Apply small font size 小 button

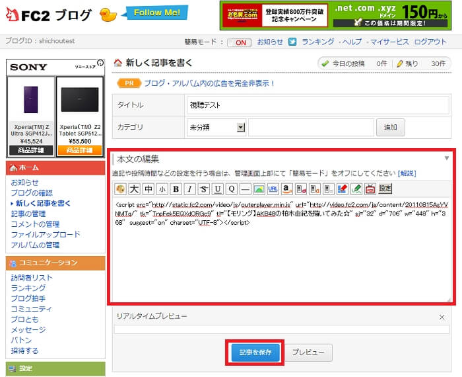point(162,189)
